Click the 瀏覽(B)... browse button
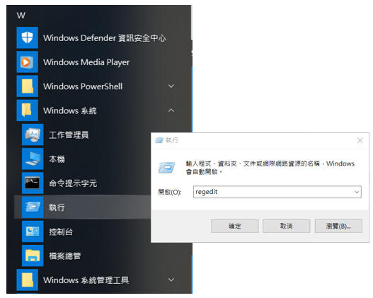Image resolution: width=373 pixels, height=298 pixels. click(338, 226)
